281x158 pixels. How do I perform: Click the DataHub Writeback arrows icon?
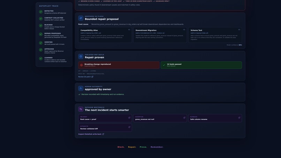coord(81,109)
